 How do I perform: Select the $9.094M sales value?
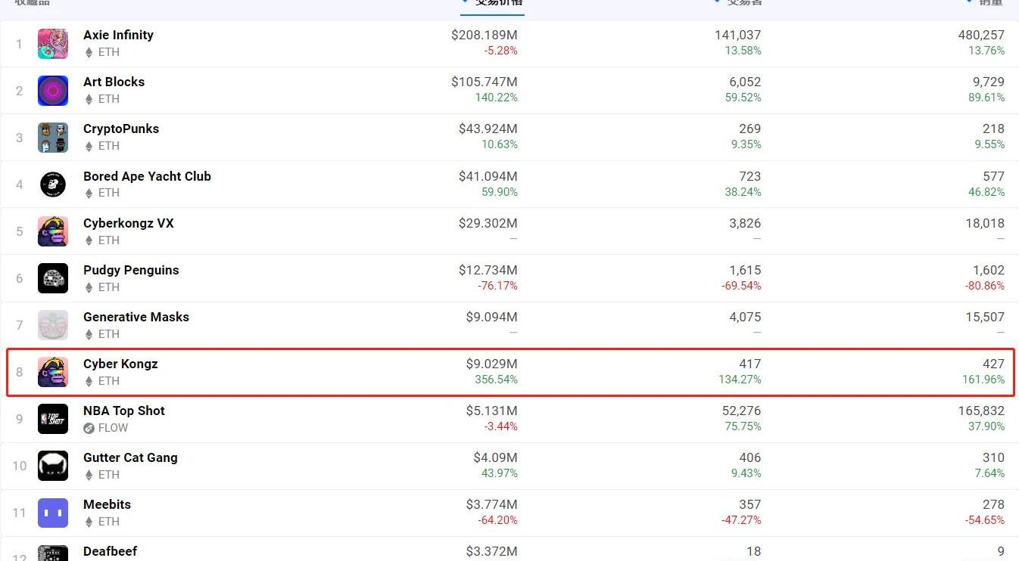click(x=492, y=317)
